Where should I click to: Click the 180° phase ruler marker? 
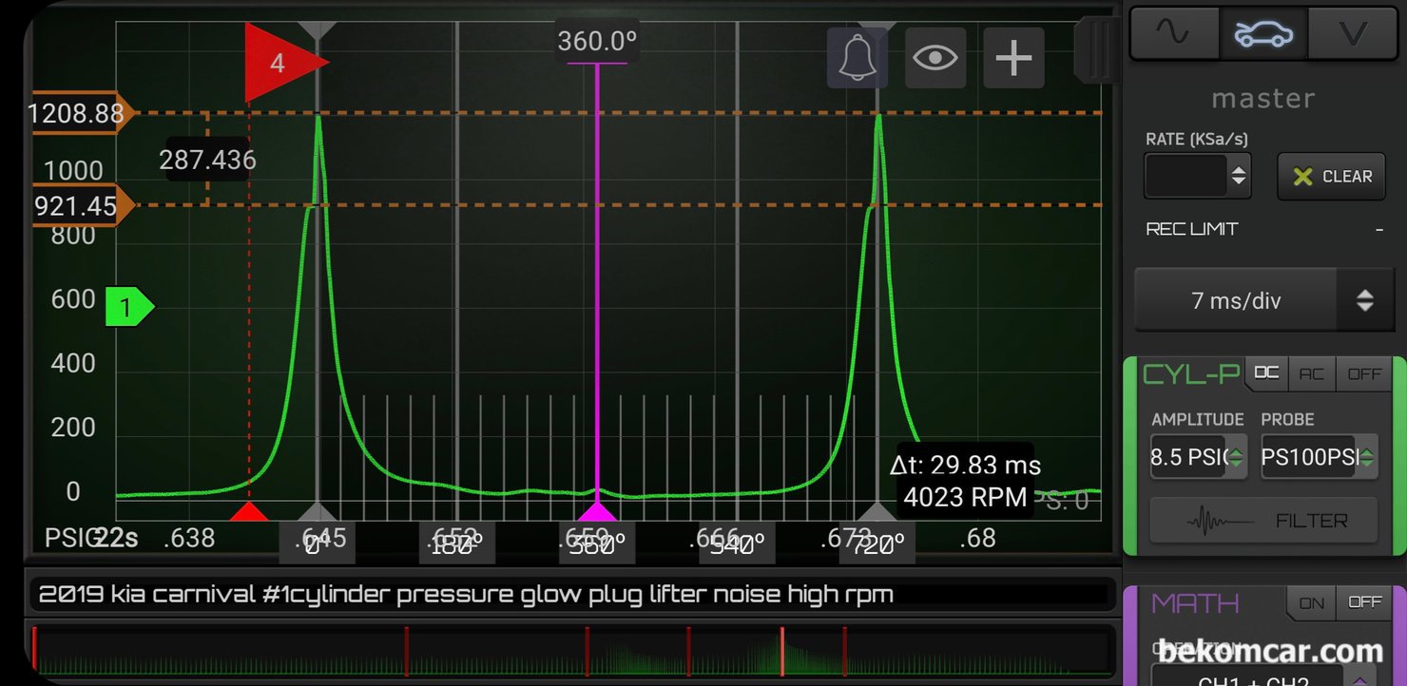[456, 543]
